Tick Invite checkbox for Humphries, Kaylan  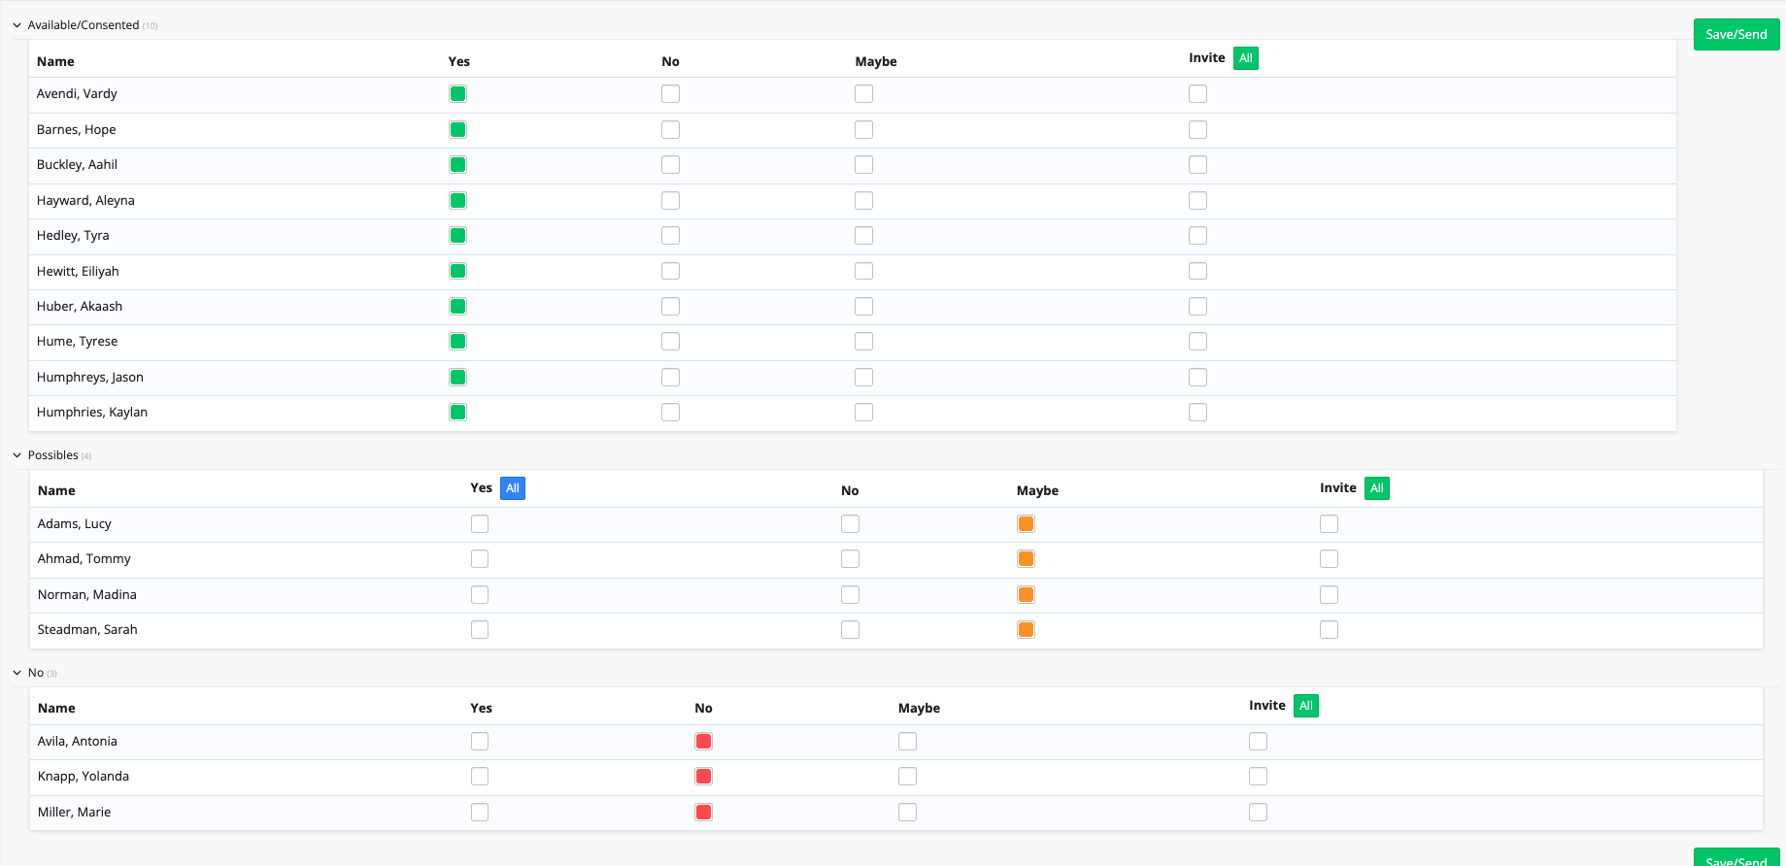coord(1197,413)
